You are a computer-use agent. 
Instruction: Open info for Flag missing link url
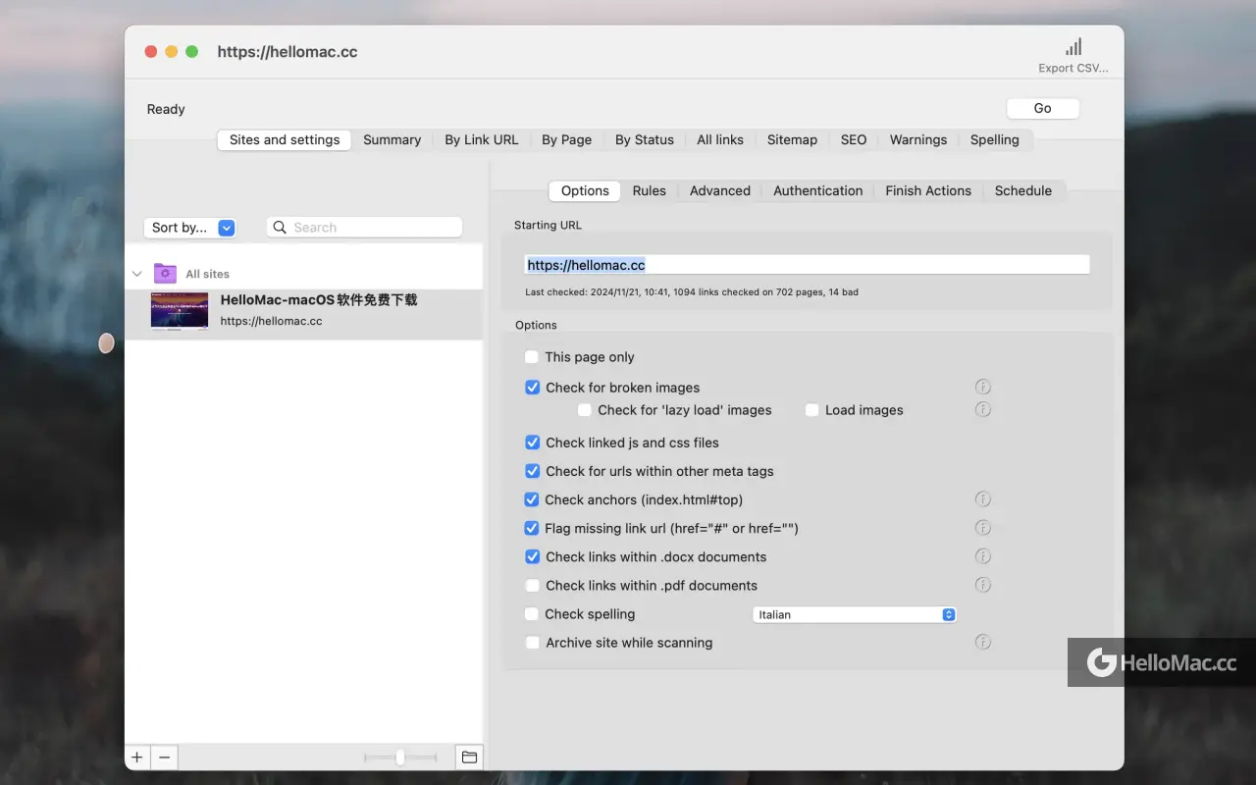pyautogui.click(x=983, y=528)
